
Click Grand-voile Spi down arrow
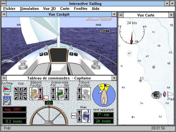67,97
